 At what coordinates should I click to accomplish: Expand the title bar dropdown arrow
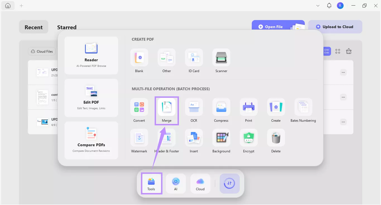pos(318,6)
